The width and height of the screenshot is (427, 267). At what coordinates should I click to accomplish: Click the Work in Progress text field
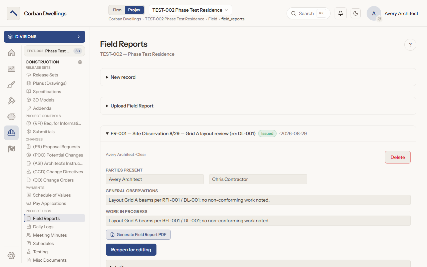pyautogui.click(x=258, y=221)
